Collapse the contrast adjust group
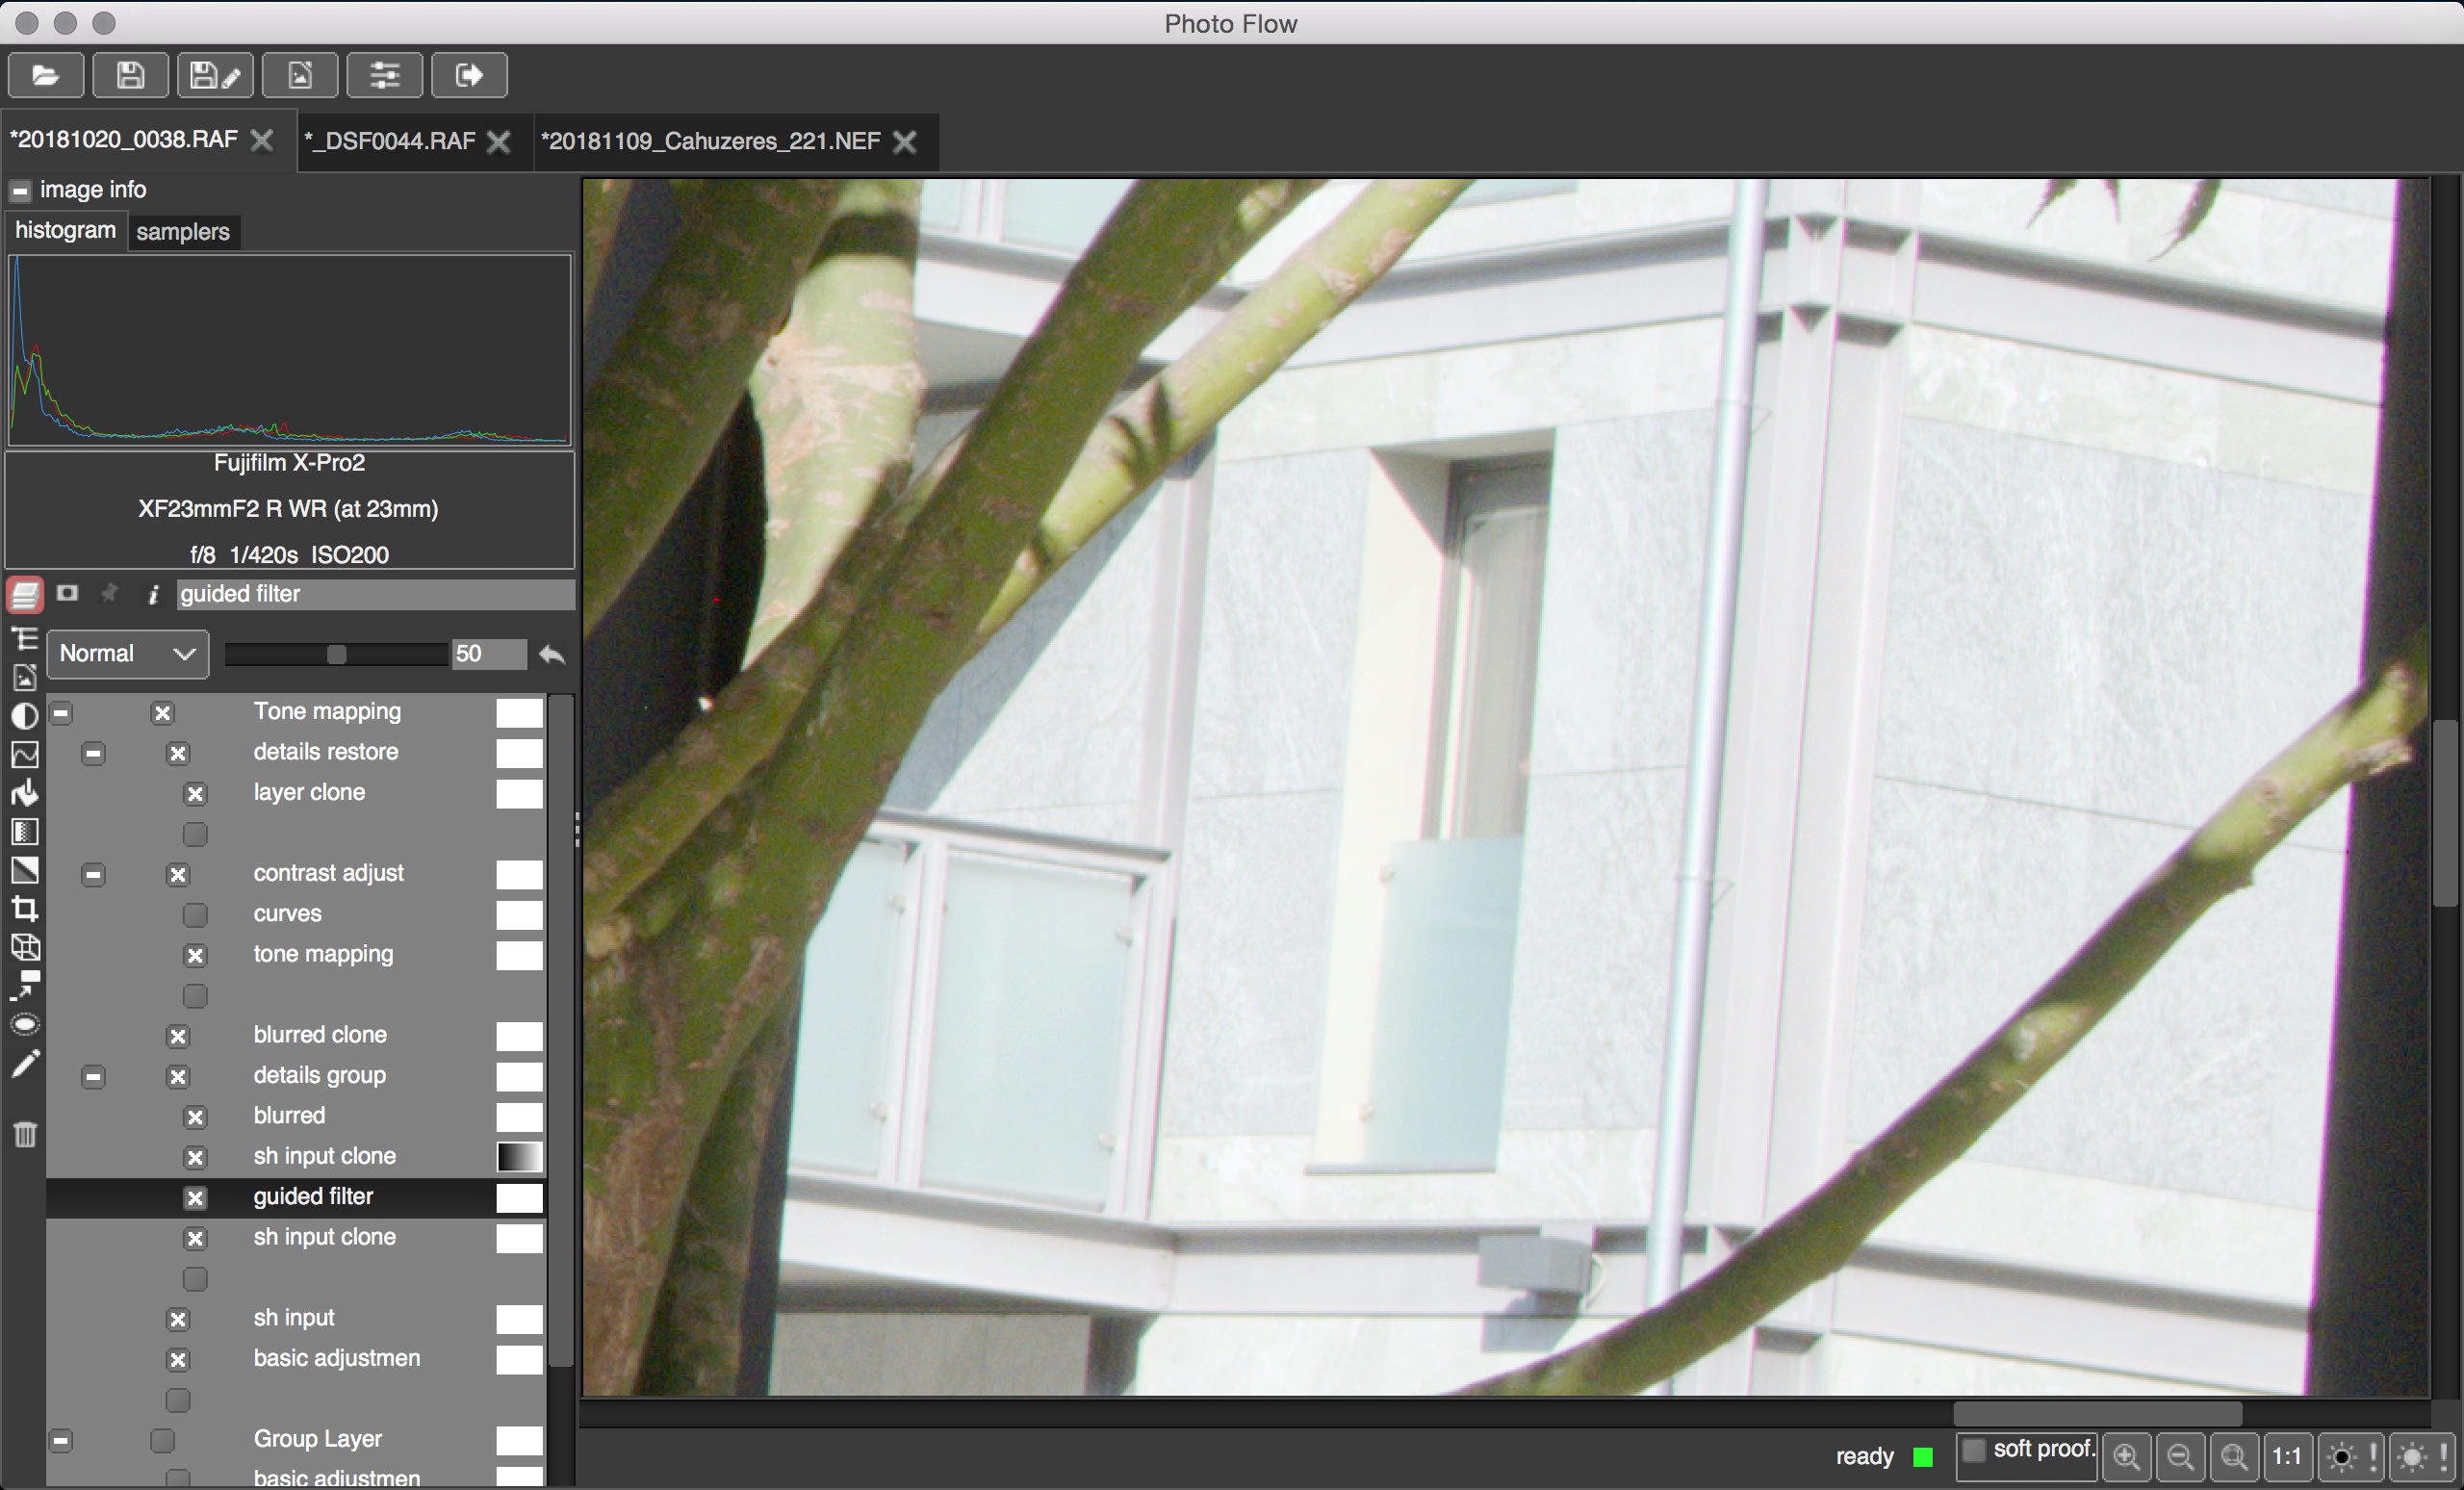 (x=93, y=874)
